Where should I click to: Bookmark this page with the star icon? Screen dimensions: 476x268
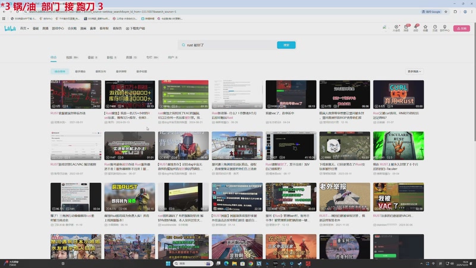pos(446,11)
